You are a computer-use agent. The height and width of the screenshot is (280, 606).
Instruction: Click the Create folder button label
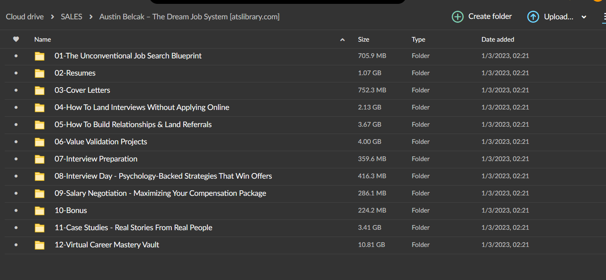tap(490, 16)
